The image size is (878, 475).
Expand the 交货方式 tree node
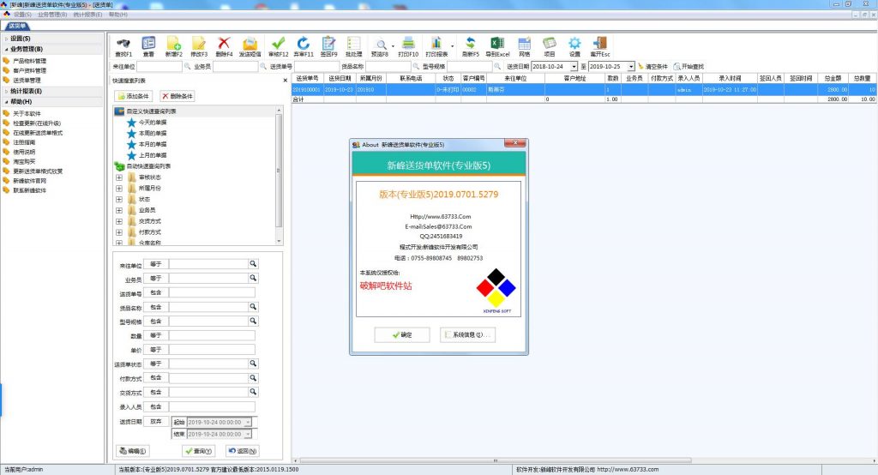tap(118, 221)
